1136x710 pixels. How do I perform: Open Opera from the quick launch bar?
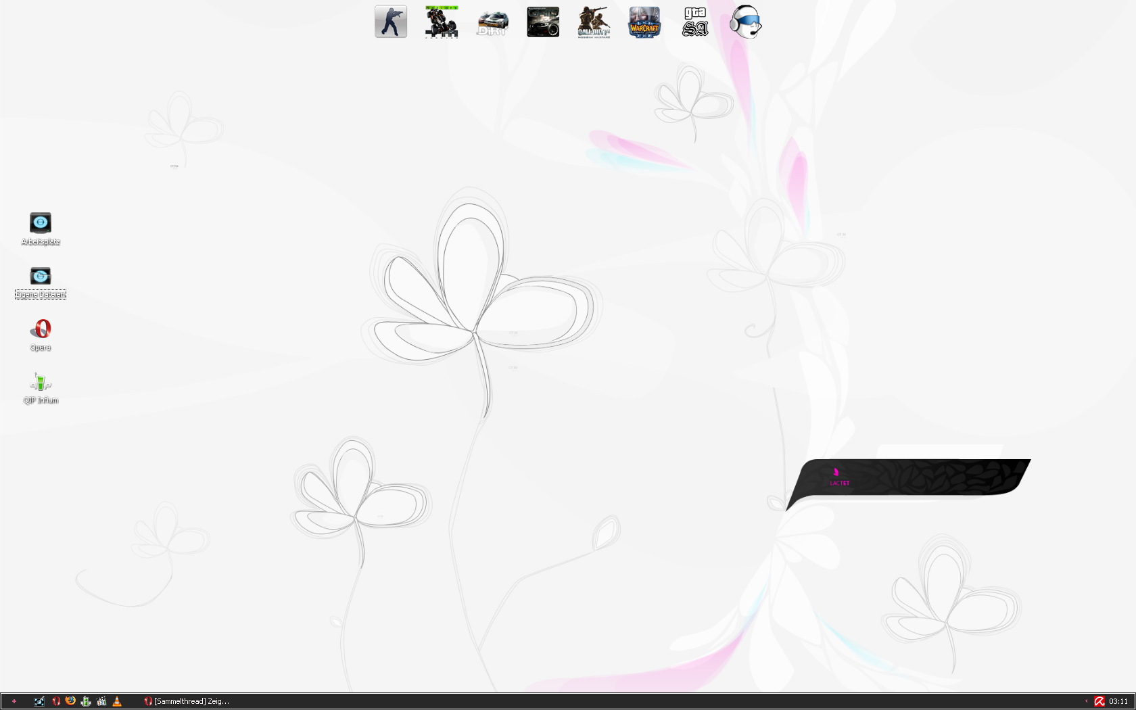coord(56,701)
